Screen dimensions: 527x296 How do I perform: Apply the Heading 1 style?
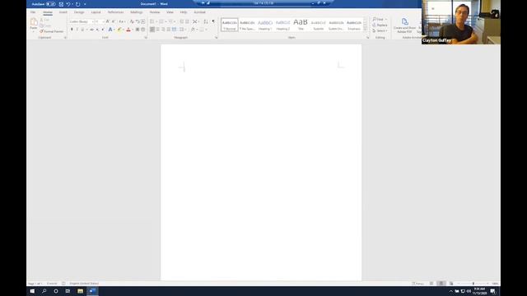pos(265,25)
